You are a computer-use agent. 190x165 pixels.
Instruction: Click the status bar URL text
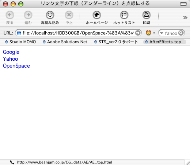click(64, 162)
